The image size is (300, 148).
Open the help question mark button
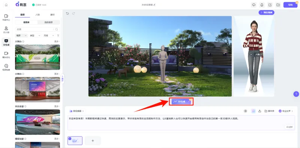tap(296, 94)
